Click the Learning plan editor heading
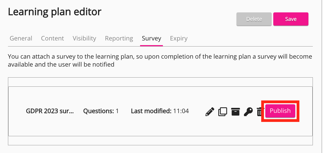The height and width of the screenshot is (153, 323). pos(55,12)
